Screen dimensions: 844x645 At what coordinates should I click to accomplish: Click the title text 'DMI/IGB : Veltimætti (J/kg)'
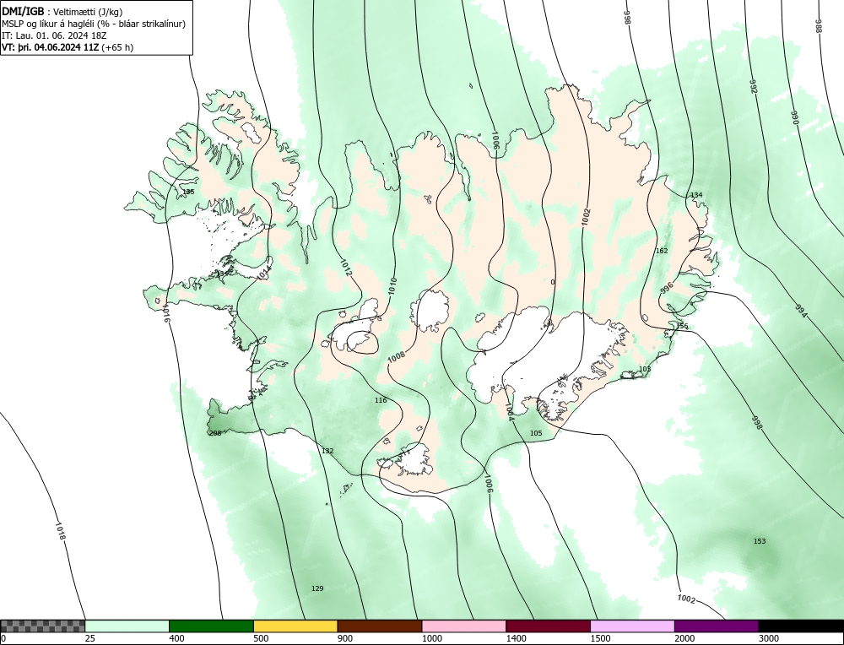click(x=62, y=13)
